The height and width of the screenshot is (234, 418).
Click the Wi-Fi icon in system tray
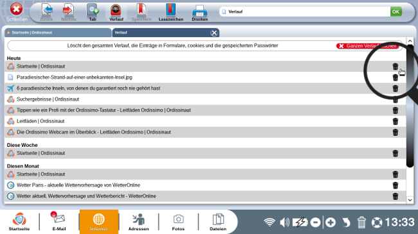click(269, 222)
